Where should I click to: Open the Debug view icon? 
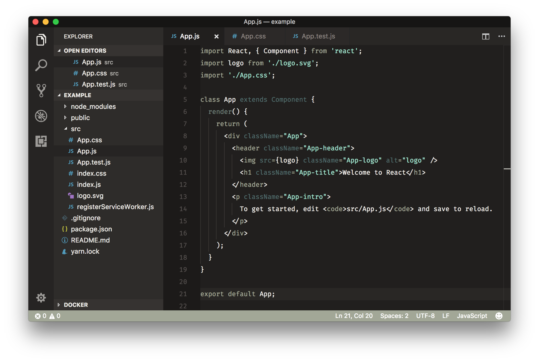[41, 116]
